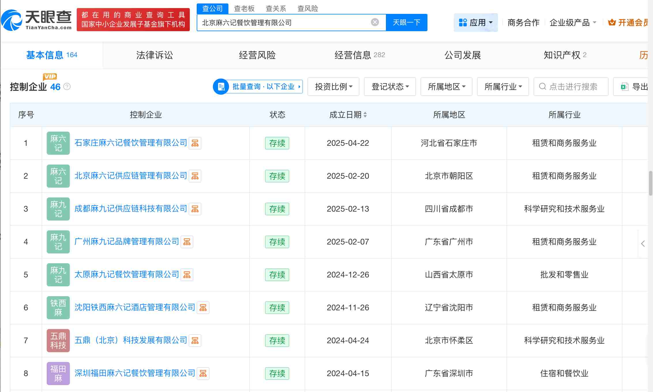Click the 麻九记 green logo in row 3

pyautogui.click(x=58, y=209)
